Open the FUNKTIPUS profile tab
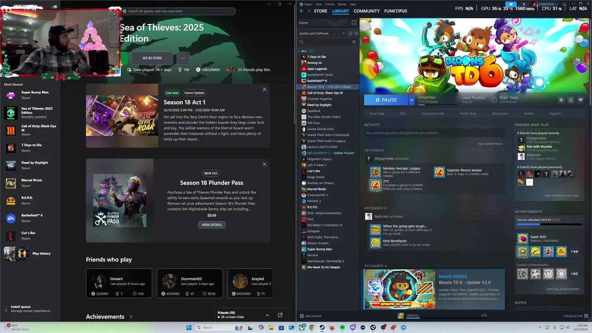Screen dimensions: 592x333 [395, 11]
